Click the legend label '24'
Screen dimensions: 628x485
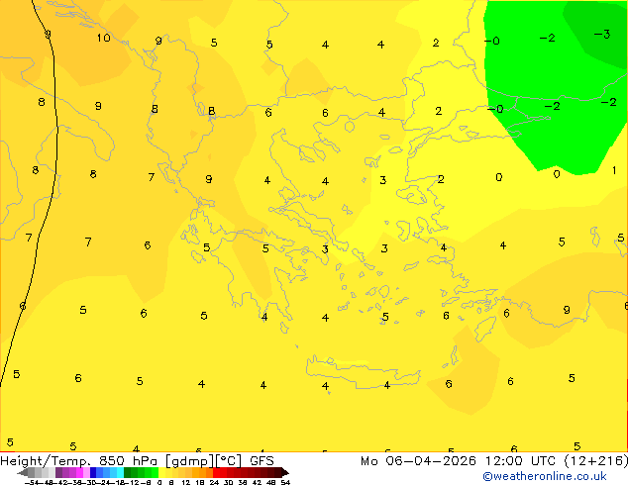point(214,482)
